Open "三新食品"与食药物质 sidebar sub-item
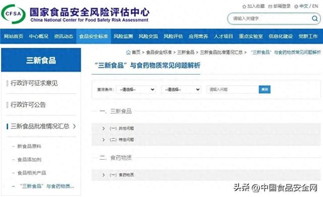This screenshot has height=197, width=323. click(x=47, y=186)
